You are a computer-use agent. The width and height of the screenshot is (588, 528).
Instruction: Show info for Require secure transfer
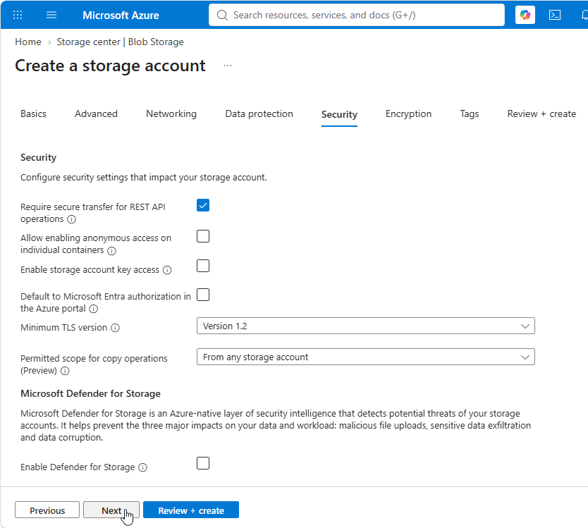(x=72, y=219)
